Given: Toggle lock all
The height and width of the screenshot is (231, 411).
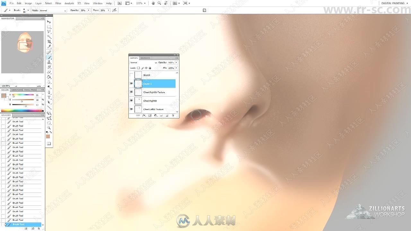Looking at the screenshot, I should pos(150,68).
